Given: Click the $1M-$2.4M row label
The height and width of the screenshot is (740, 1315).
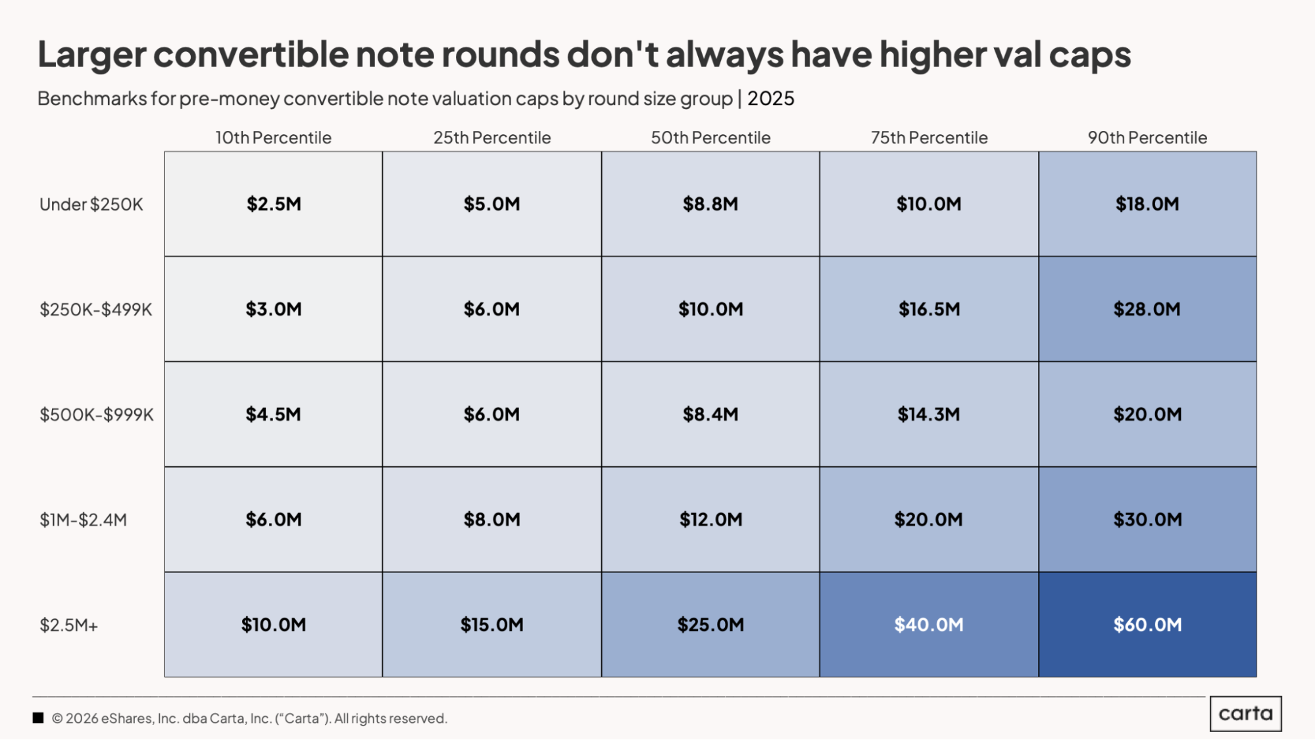Looking at the screenshot, I should click(x=84, y=520).
